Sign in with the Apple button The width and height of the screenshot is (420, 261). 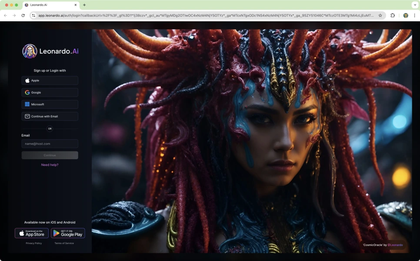pyautogui.click(x=50, y=80)
